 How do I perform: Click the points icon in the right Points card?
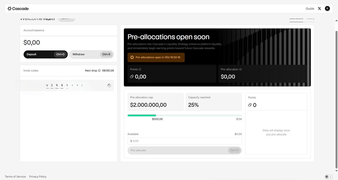pos(250,105)
